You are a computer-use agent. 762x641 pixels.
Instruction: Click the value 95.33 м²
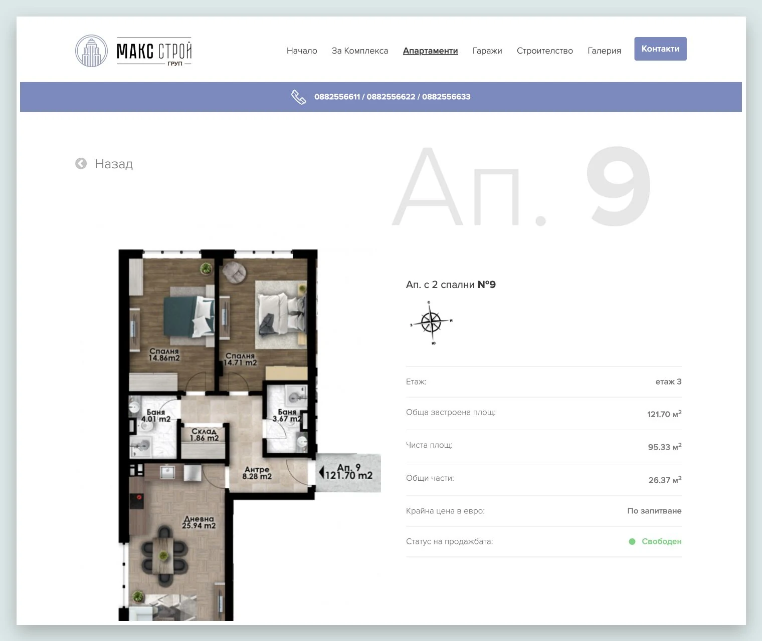(x=665, y=447)
